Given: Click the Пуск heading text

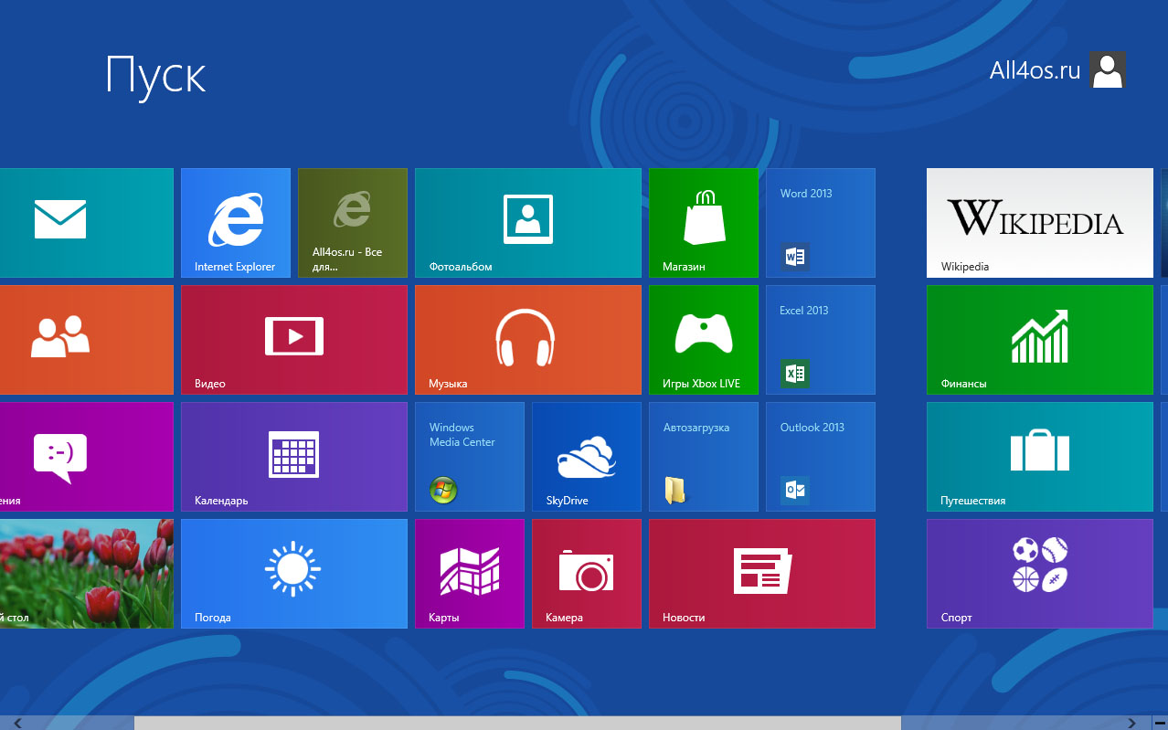Looking at the screenshot, I should coord(155,76).
